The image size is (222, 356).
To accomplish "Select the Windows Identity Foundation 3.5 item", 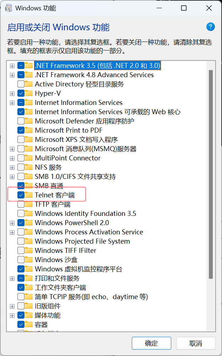I will tap(85, 214).
